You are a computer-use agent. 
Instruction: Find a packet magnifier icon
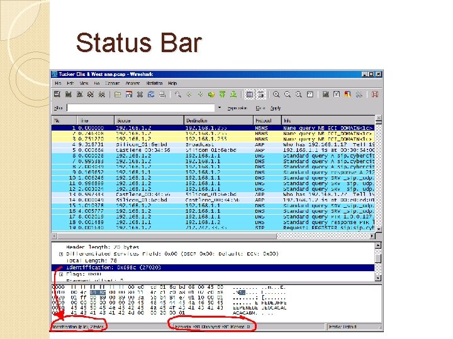[178, 94]
